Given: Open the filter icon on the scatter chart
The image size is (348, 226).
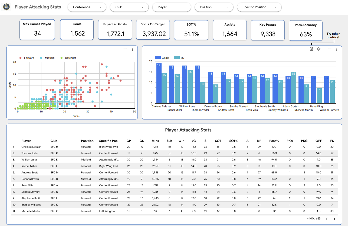Looking at the screenshot, I should [x=125, y=49].
